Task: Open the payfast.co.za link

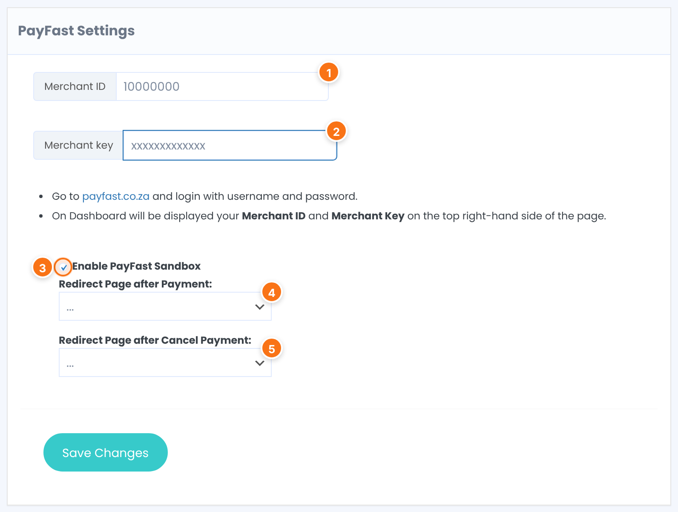Action: tap(116, 196)
